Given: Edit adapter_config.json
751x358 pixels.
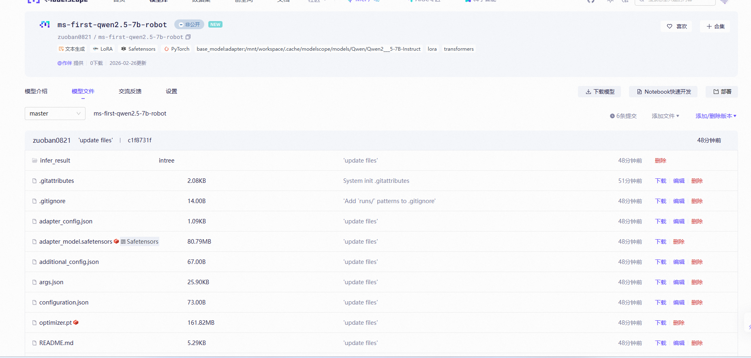Looking at the screenshot, I should pos(679,221).
